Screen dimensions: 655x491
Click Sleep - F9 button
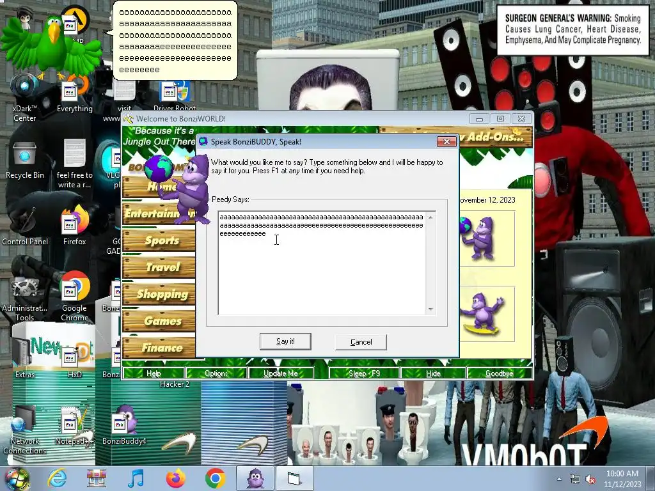click(x=364, y=373)
